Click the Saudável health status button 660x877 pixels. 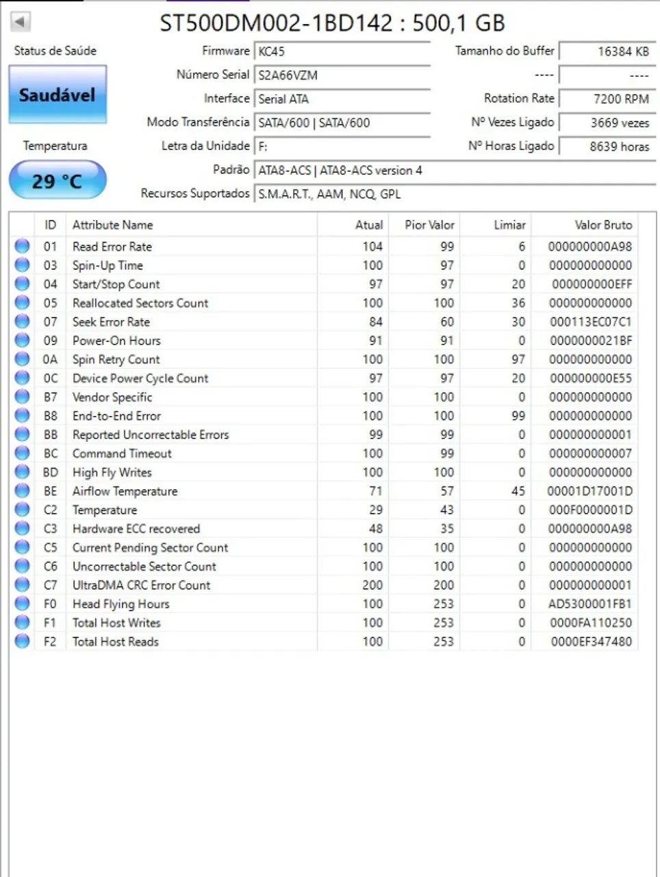(58, 95)
